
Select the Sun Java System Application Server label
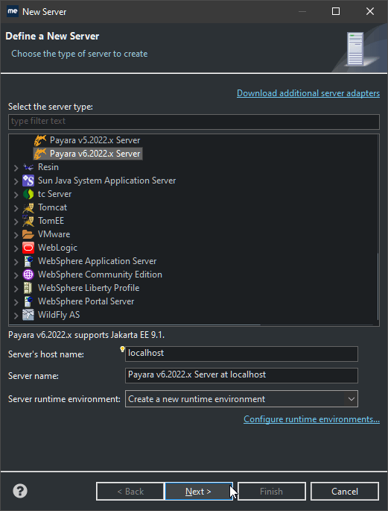(106, 181)
